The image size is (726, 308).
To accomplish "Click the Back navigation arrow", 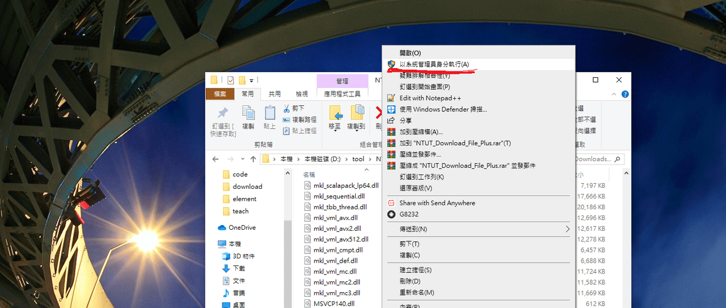I will (216, 159).
